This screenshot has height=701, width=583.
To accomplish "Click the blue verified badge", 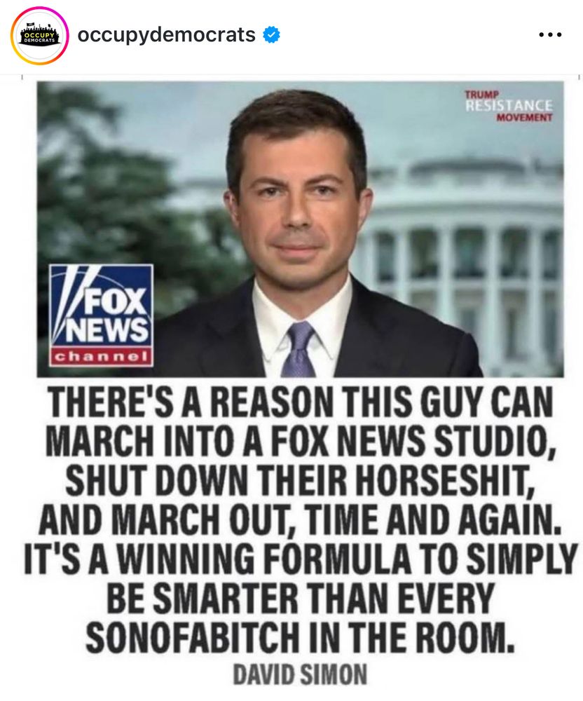I will click(x=271, y=35).
